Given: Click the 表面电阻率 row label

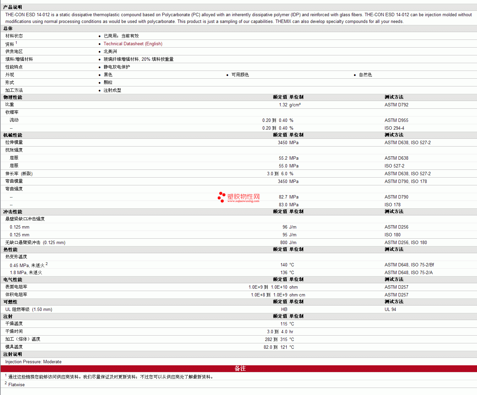Looking at the screenshot, I should (16, 287).
